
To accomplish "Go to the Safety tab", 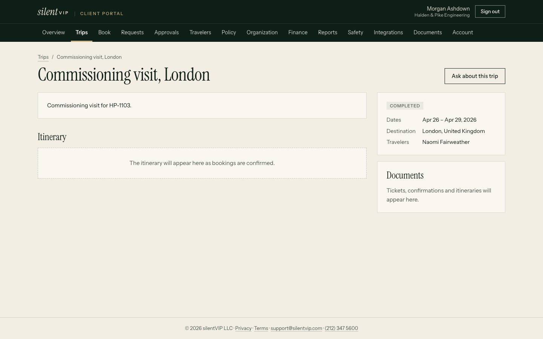I will 356,32.
